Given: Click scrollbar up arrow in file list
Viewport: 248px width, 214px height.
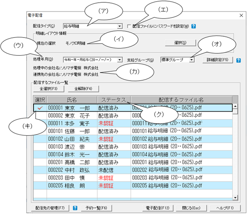Looking at the screenshot, I should 235,106.
